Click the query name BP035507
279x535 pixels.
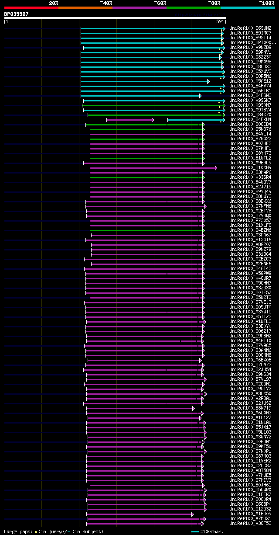(17, 14)
